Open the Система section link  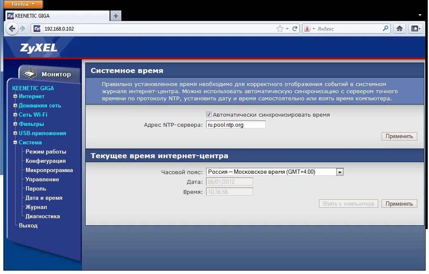coord(30,143)
